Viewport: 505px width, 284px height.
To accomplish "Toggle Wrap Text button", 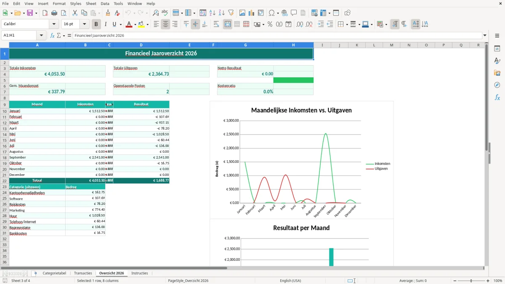I will [216, 24].
